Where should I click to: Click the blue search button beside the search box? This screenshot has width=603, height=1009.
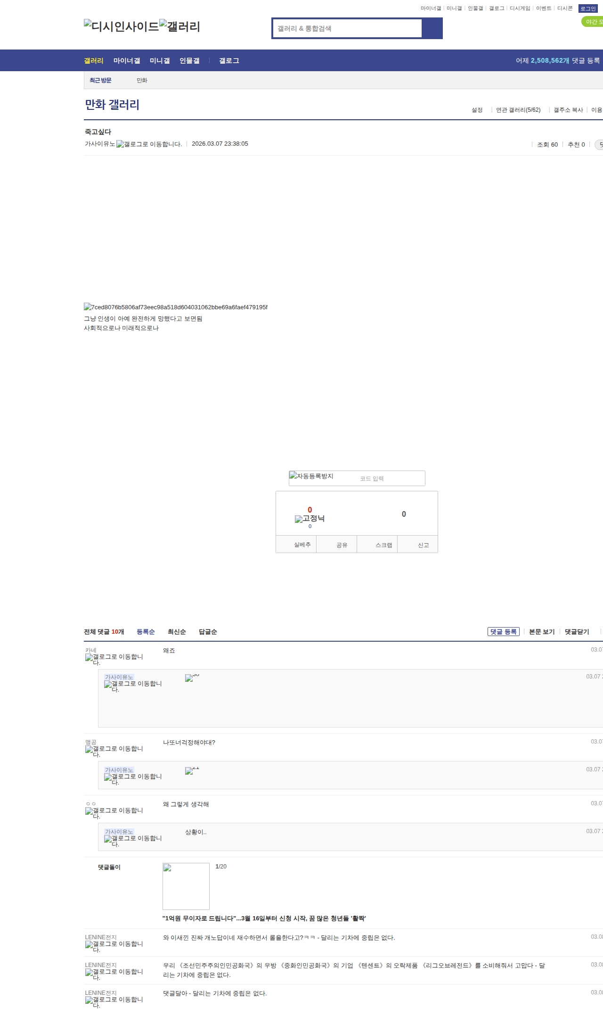point(432,28)
